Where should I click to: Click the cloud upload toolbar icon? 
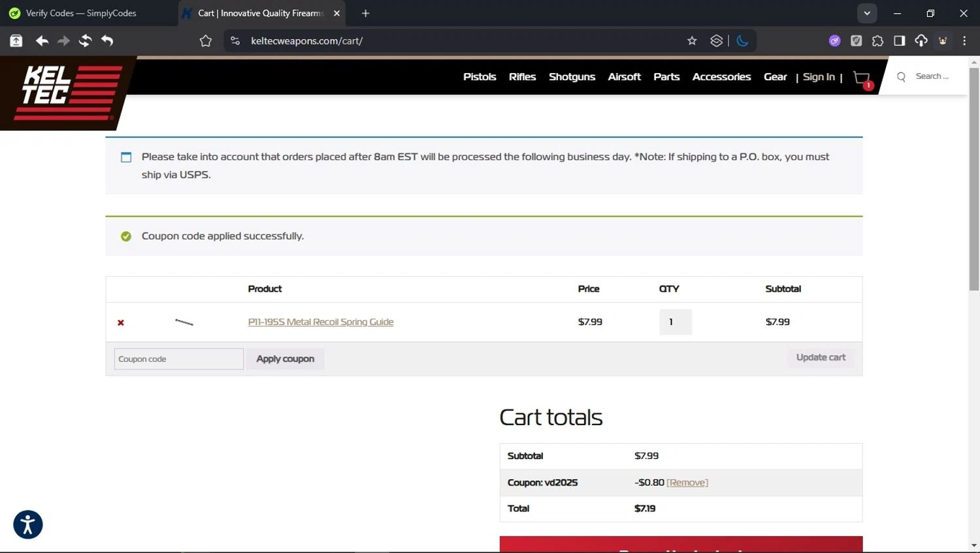coord(921,40)
